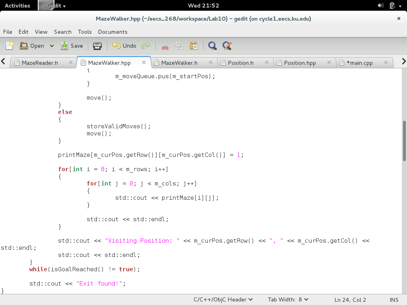Copy selection with the copy icon

click(179, 46)
